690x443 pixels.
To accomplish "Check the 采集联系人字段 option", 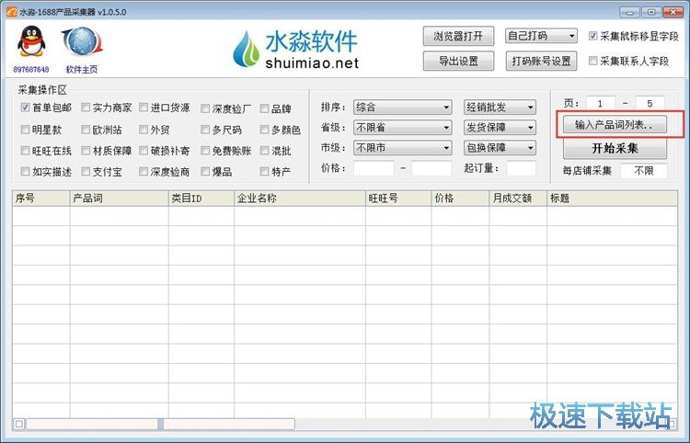I will click(x=594, y=62).
